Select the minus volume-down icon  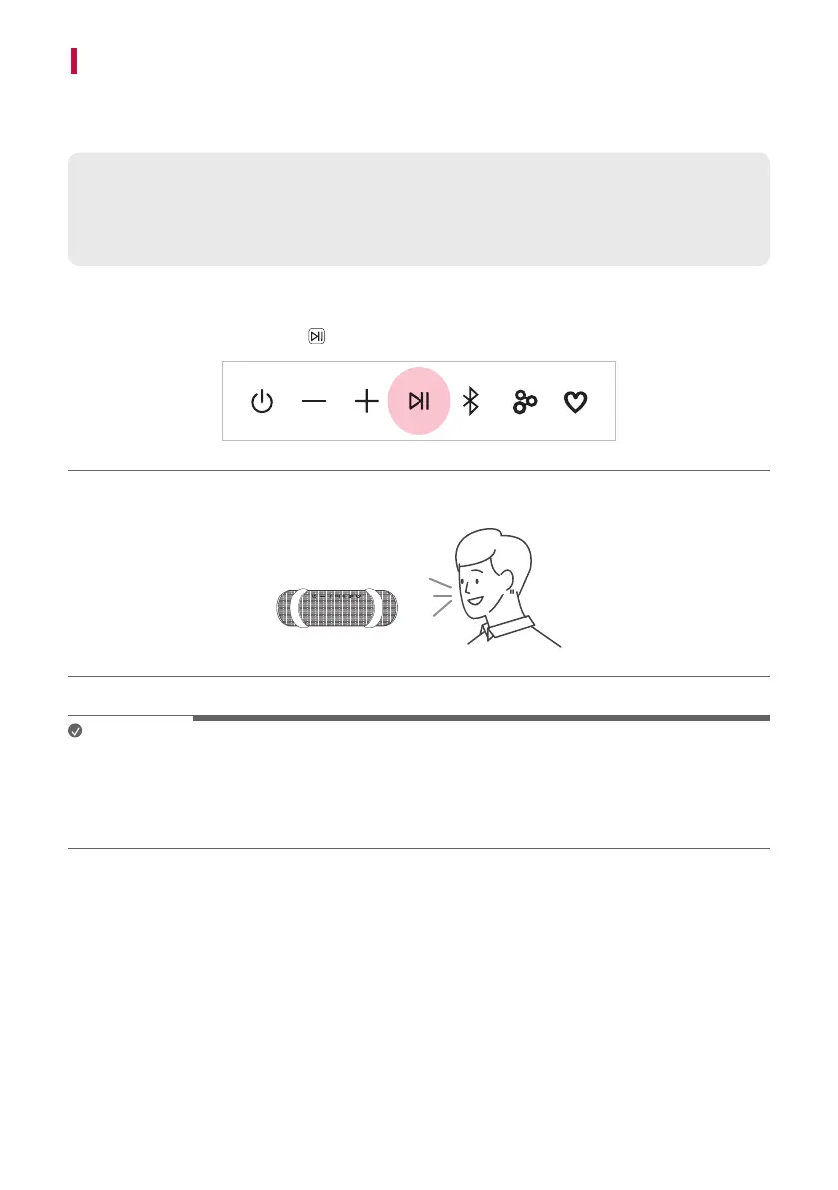click(x=314, y=401)
